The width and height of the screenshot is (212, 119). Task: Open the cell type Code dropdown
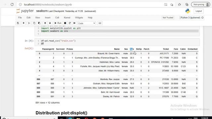[x=87, y=23]
